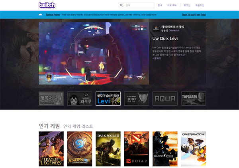The height and width of the screenshot is (168, 239).
Task: Click the Twitch Prime link in banner
Action: pyautogui.click(x=53, y=15)
